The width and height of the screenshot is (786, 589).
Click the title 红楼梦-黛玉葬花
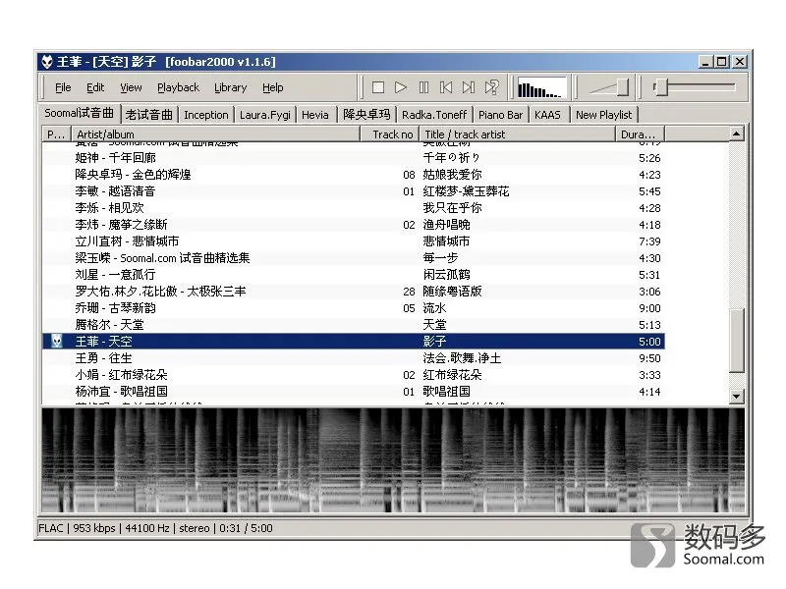coord(466,191)
